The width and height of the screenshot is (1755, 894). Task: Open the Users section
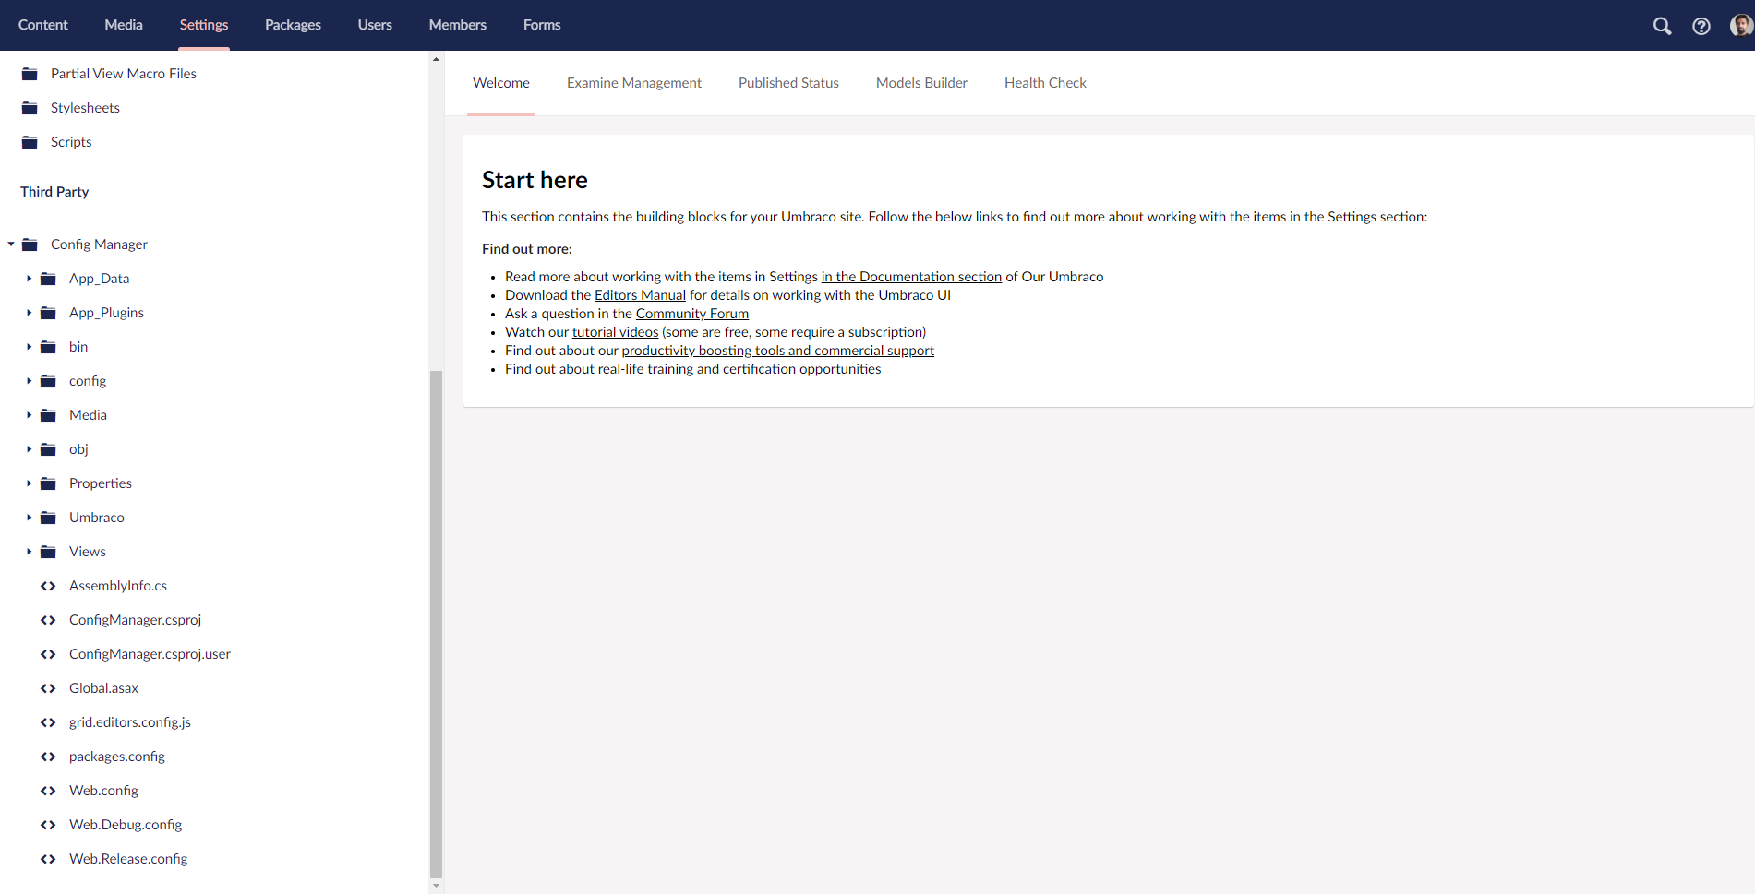[375, 25]
